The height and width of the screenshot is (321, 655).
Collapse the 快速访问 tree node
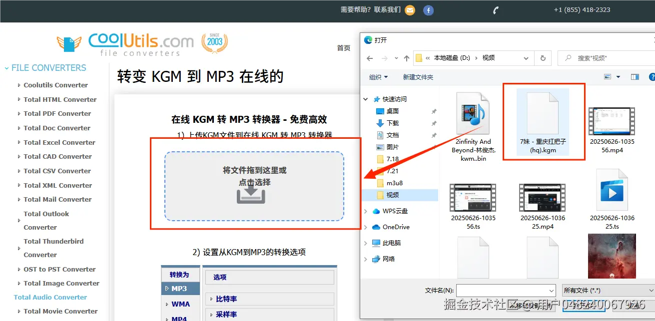[x=366, y=99]
